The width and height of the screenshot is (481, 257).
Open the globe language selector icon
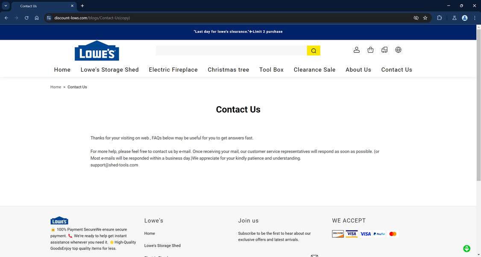tap(398, 50)
